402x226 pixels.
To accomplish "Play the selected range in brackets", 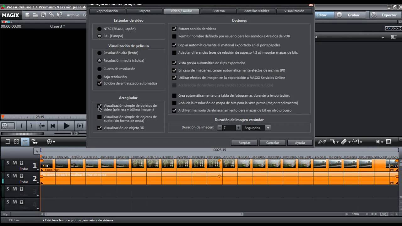I will click(x=80, y=126).
